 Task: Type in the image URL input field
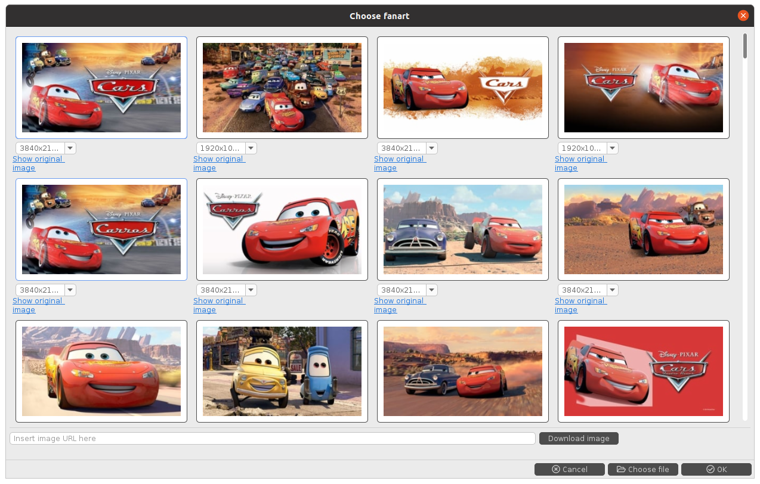272,439
